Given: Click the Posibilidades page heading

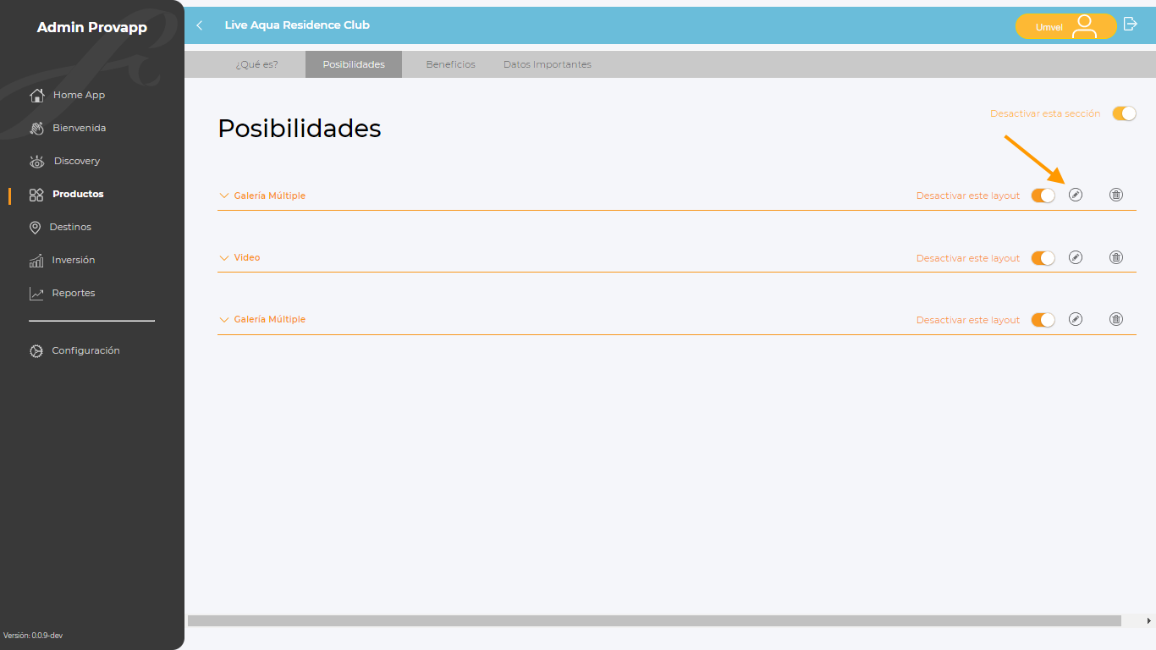Looking at the screenshot, I should point(300,128).
